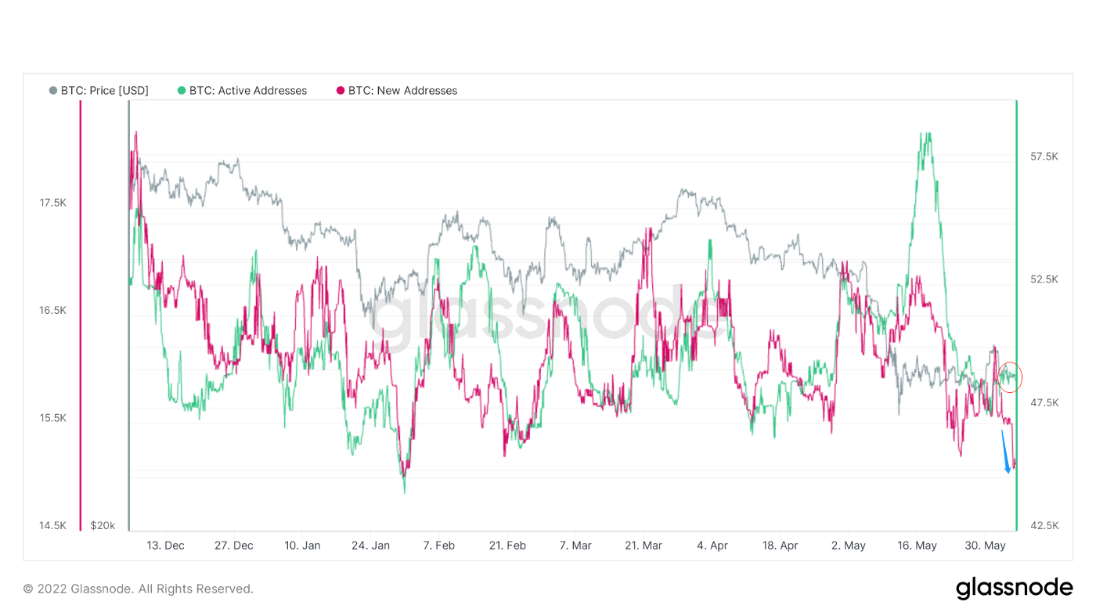Click the '$20k' price axis label
Screen dimensions: 1096x616
(103, 525)
